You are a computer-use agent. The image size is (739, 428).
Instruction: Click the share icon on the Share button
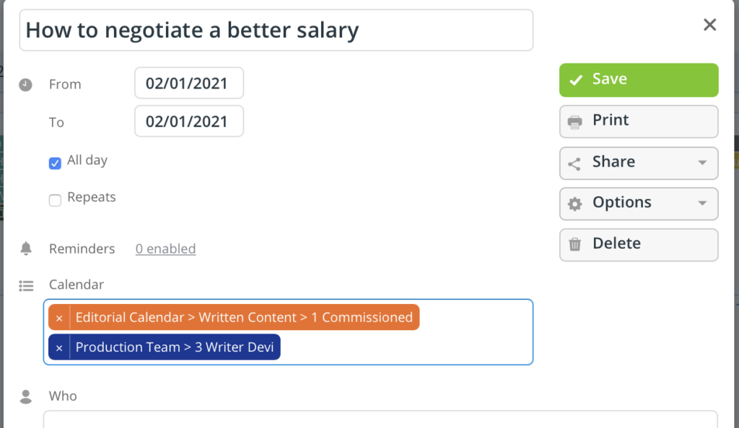pos(575,162)
